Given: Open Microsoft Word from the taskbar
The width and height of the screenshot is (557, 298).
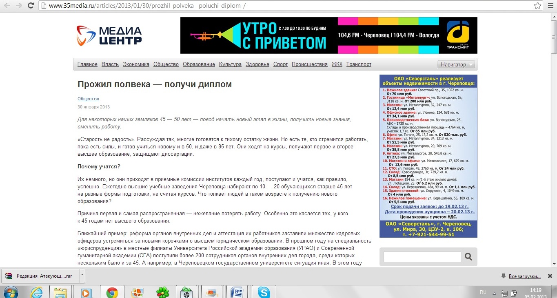Looking at the screenshot, I should [x=237, y=292].
